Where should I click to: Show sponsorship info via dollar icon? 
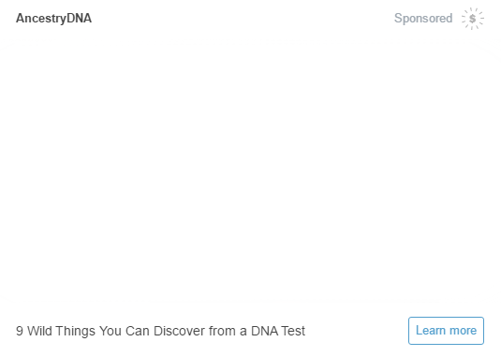pyautogui.click(x=473, y=19)
